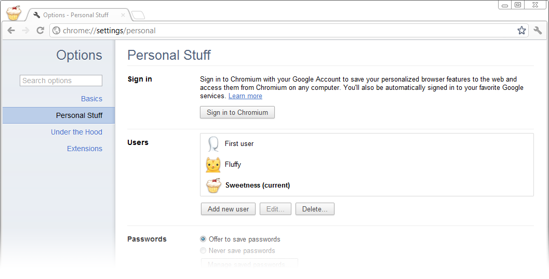Image resolution: width=549 pixels, height=279 pixels.
Task: Click the cupcake profile avatar in title bar
Action: click(14, 12)
